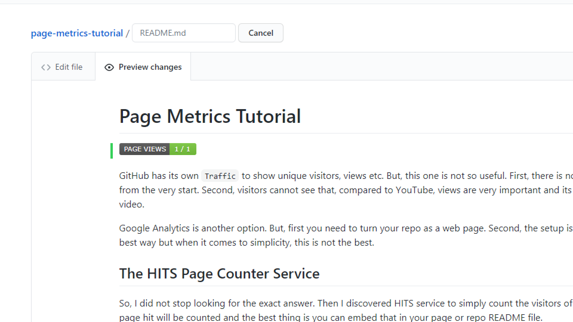Click the Page Metrics Tutorial heading
Image resolution: width=573 pixels, height=322 pixels.
[210, 116]
